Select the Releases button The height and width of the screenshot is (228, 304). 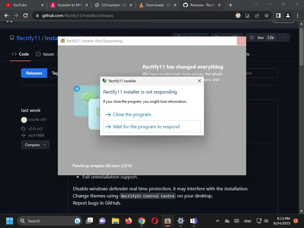coord(34,73)
